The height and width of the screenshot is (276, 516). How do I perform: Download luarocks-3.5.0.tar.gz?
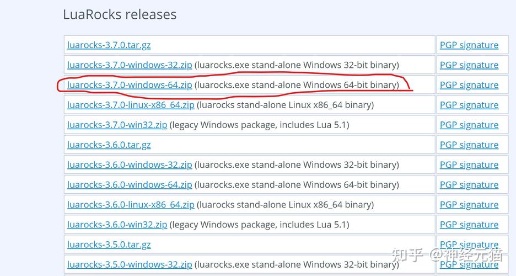coord(109,245)
